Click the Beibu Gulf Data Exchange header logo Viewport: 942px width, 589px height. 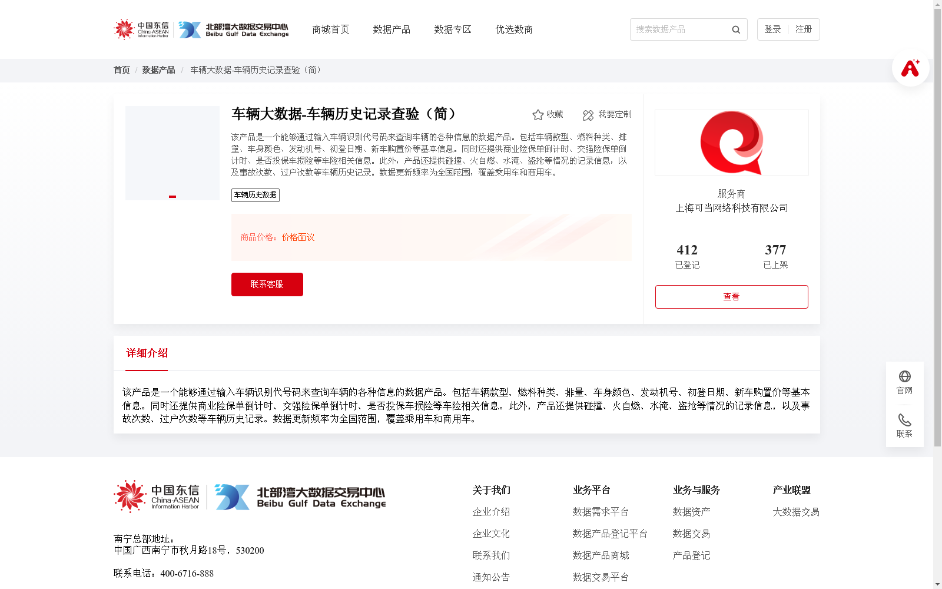(x=234, y=29)
